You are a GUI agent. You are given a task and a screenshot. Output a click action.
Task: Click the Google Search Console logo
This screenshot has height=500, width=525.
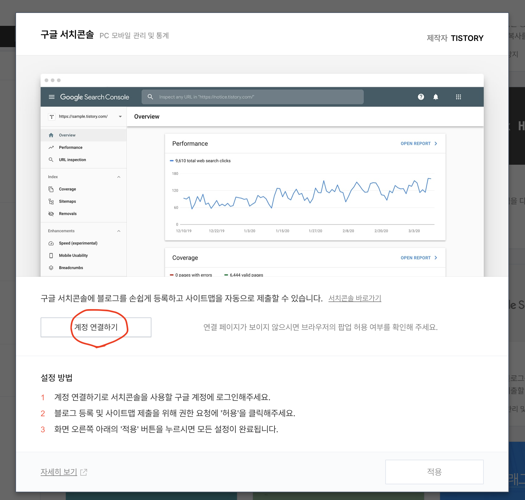coord(94,97)
